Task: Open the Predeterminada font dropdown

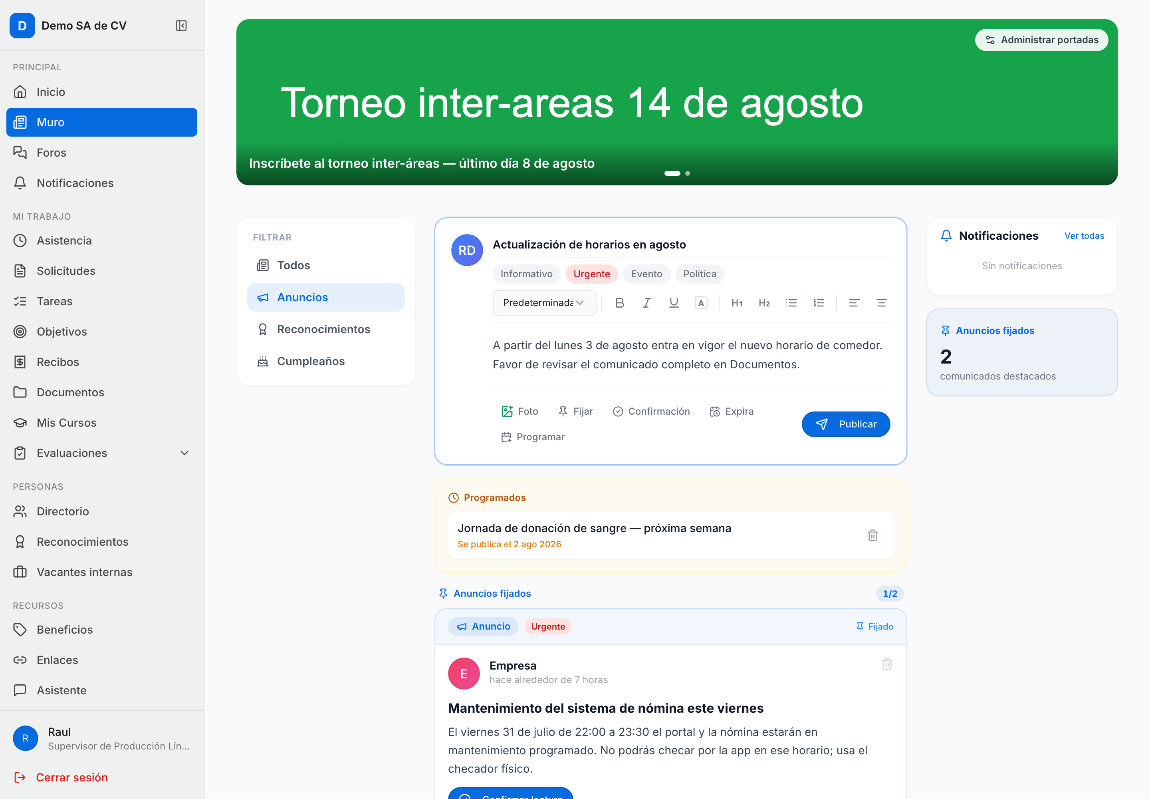Action: 545,303
